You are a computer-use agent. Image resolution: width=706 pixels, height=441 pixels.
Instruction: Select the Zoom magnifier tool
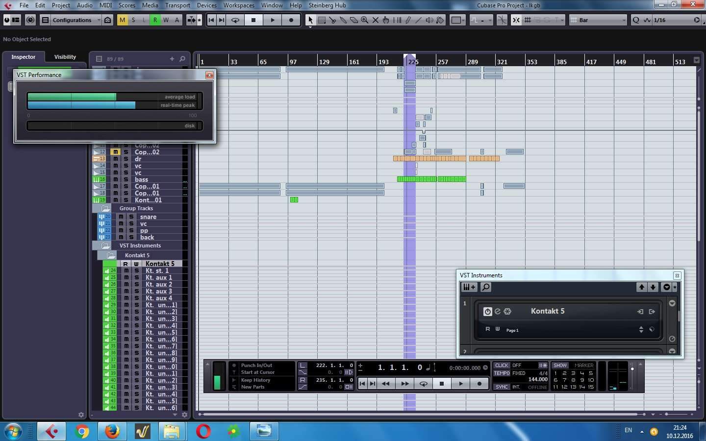pyautogui.click(x=365, y=20)
